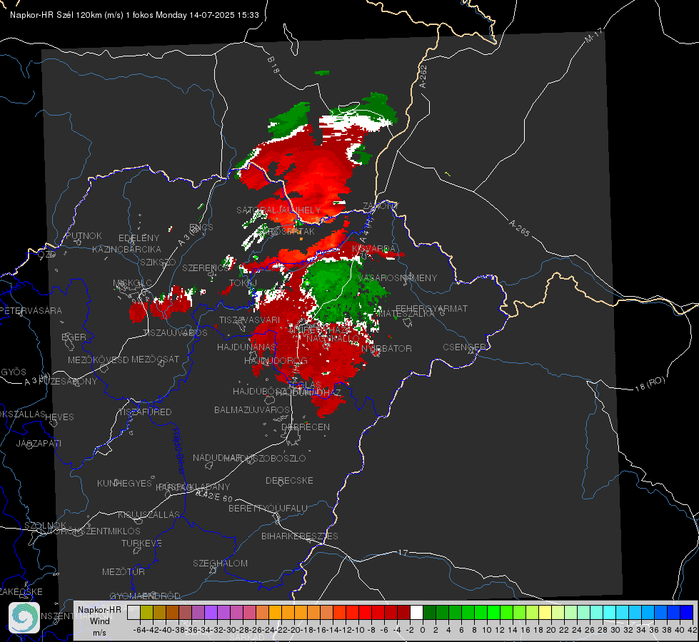Screen dimensions: 699x642
Task: Click the FEHÉRGYARMAT town label
Action: 431,308
